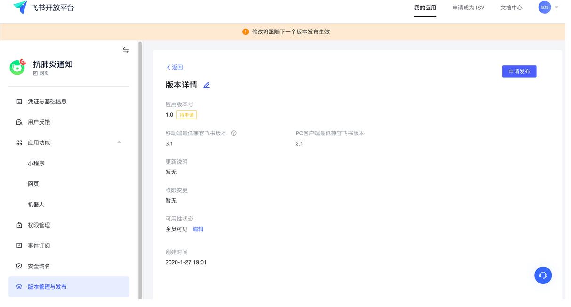Click the 安全域名 shield icon

pos(18,266)
